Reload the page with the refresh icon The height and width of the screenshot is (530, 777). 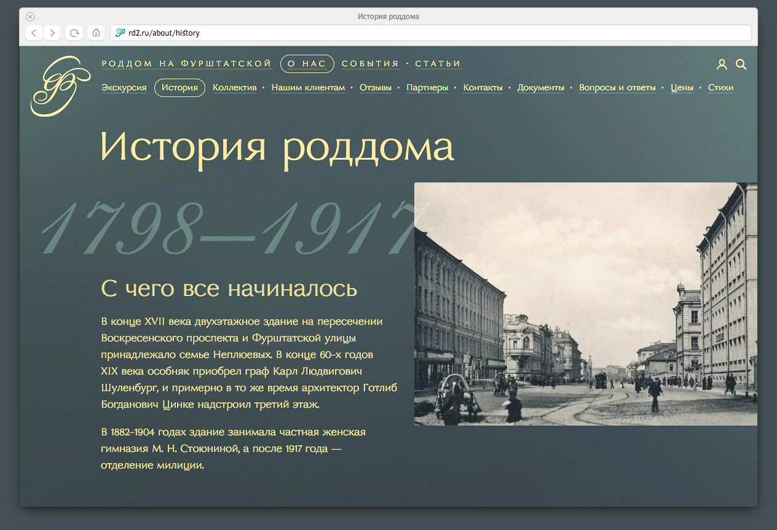coord(74,33)
